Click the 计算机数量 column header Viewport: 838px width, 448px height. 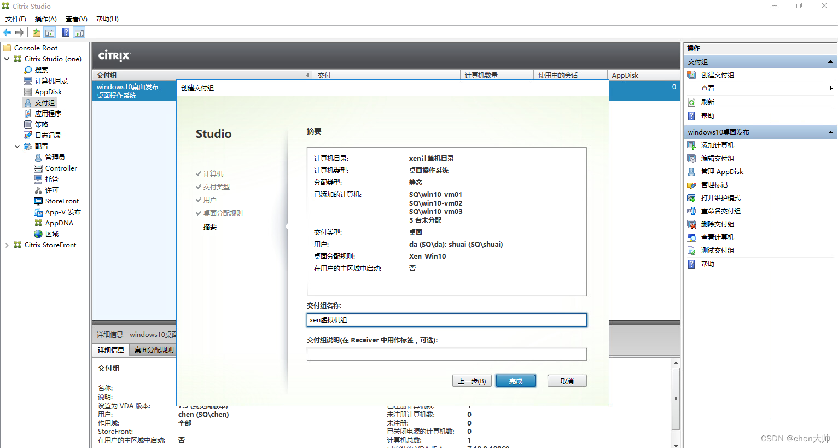497,75
